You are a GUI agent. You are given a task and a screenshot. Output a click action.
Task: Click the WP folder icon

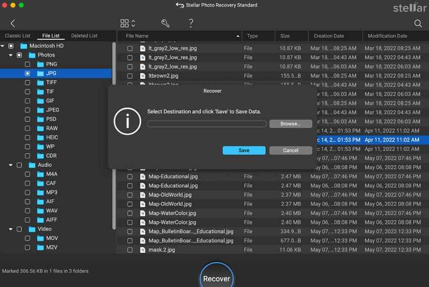40,147
